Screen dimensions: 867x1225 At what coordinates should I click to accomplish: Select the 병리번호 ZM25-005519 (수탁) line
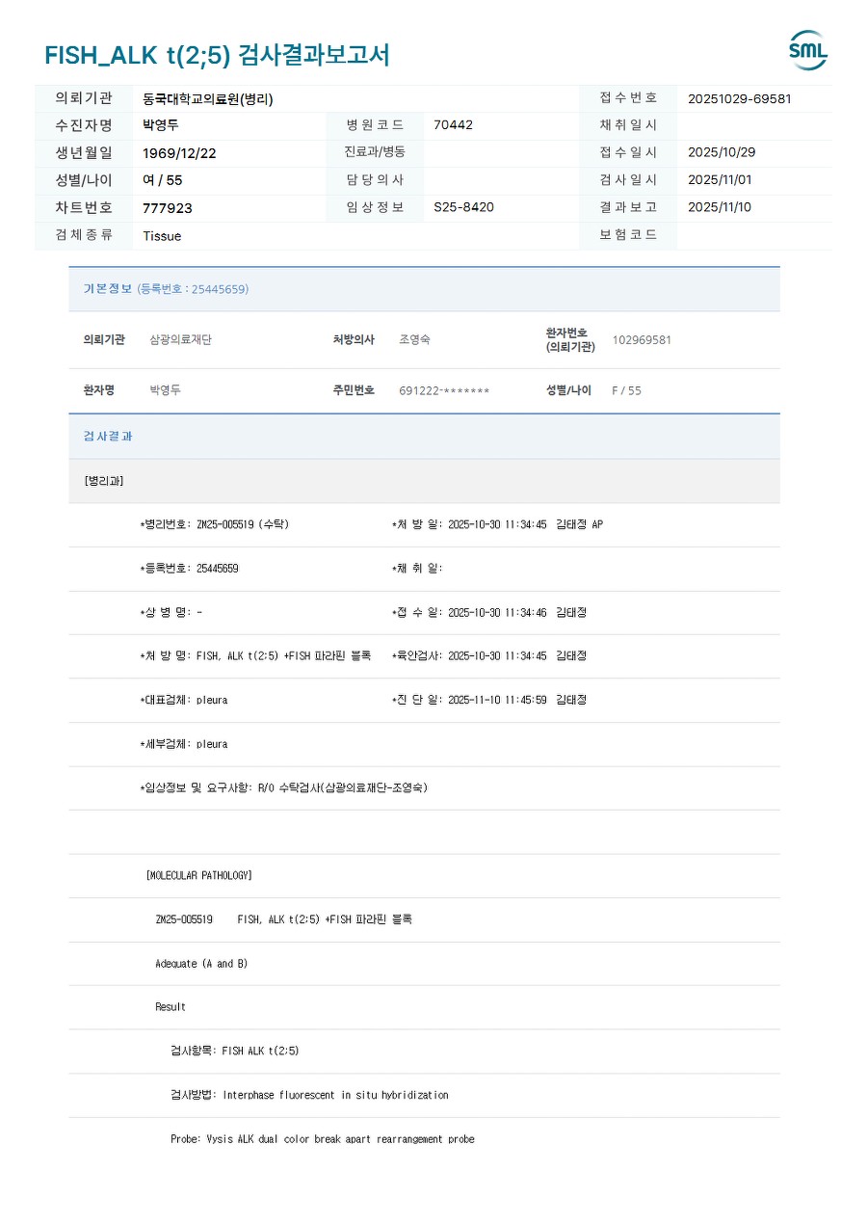[214, 524]
